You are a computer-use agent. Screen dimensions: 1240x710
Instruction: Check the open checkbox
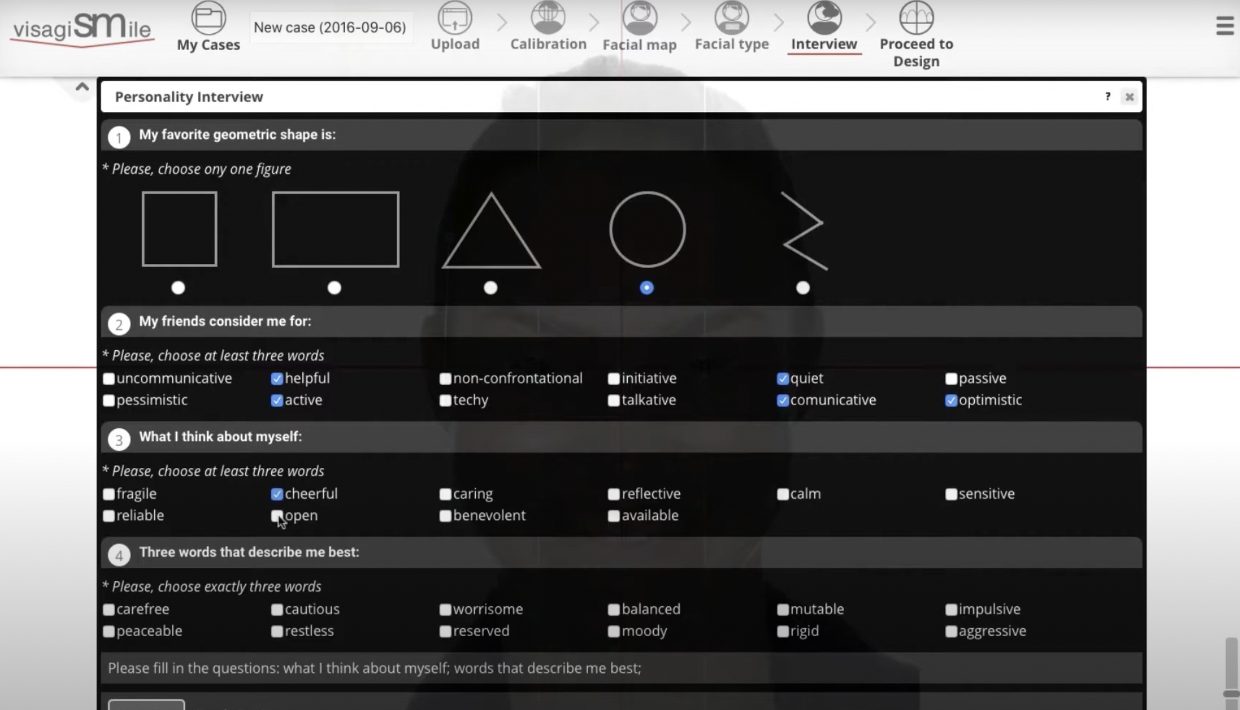277,516
